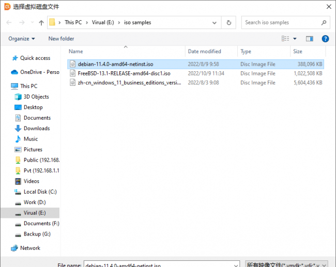Viewport: 336px width, 267px height.
Task: Select Virual (E:) in address breadcrumb
Action: (103, 23)
